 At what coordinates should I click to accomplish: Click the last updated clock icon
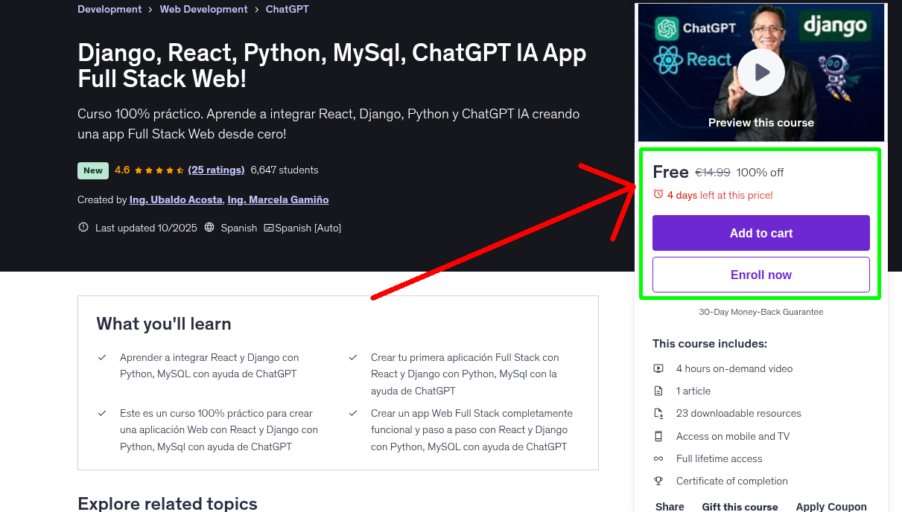pos(83,227)
